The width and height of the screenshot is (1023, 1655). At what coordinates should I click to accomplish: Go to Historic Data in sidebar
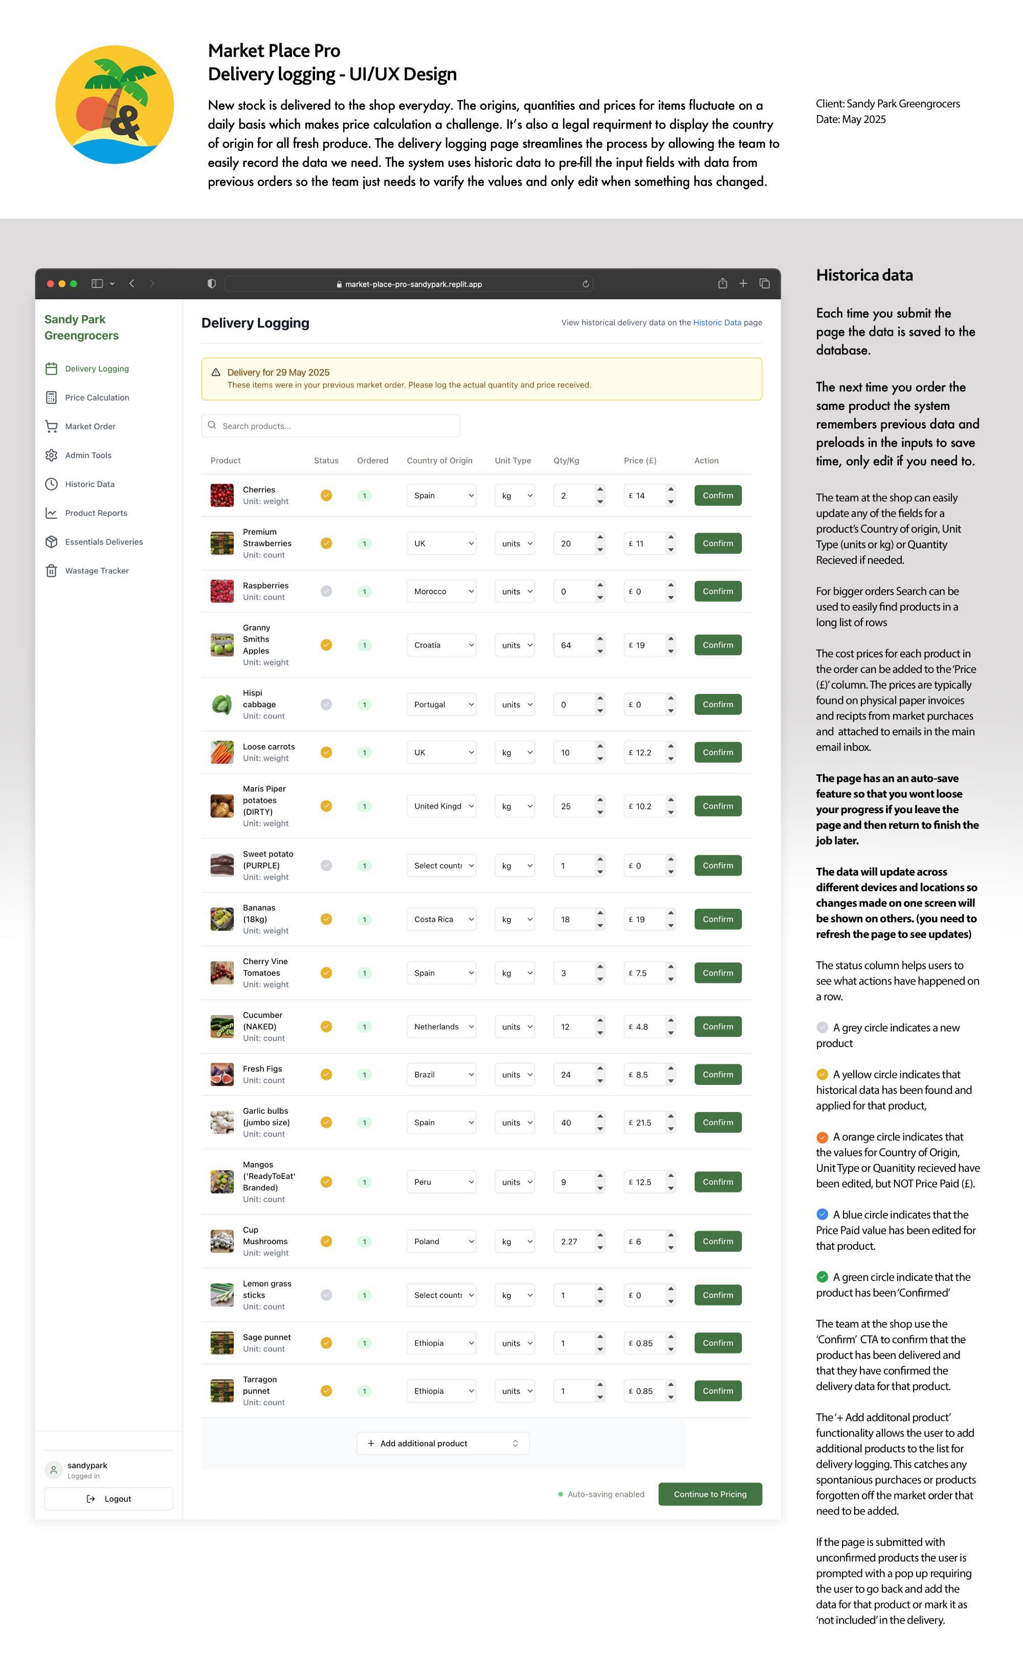coord(90,484)
